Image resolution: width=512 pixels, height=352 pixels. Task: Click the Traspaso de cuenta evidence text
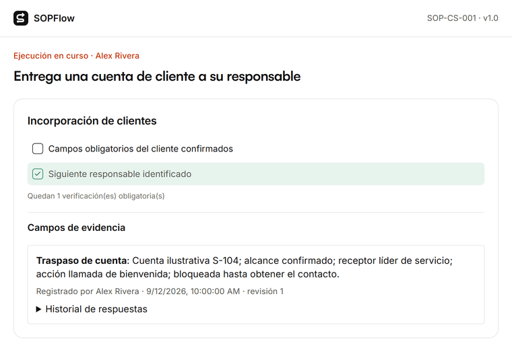(245, 267)
